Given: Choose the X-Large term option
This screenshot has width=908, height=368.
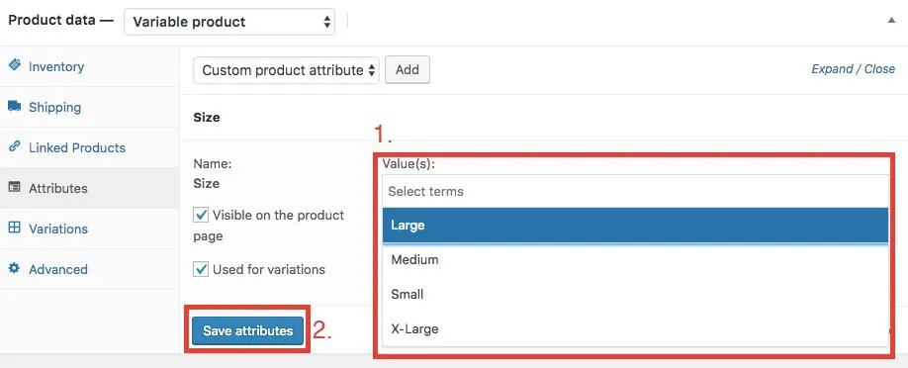Looking at the screenshot, I should tap(635, 329).
